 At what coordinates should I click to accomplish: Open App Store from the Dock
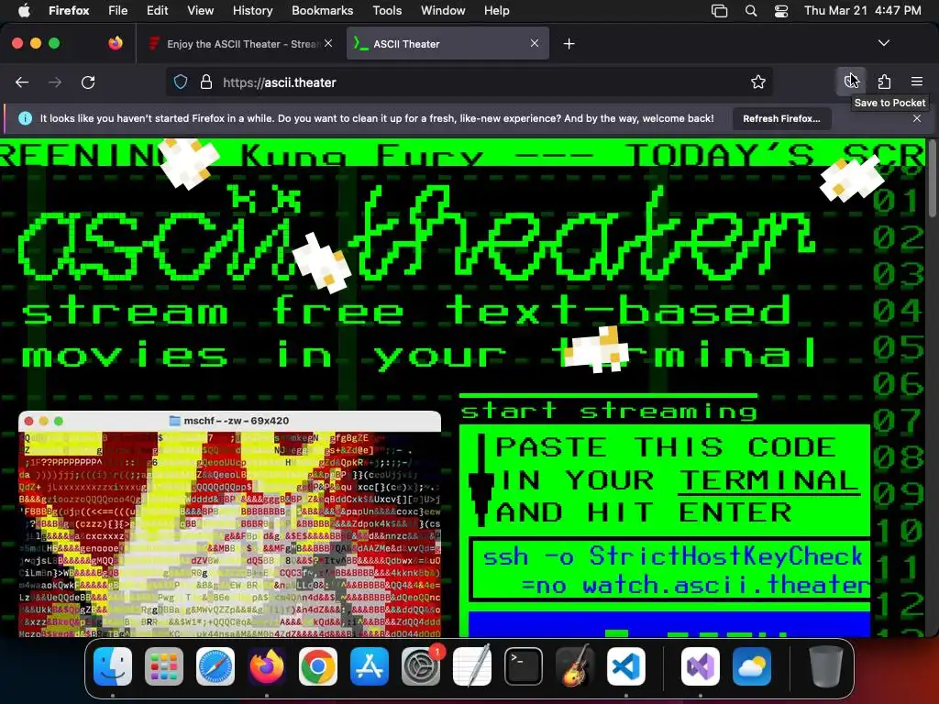[x=370, y=666]
